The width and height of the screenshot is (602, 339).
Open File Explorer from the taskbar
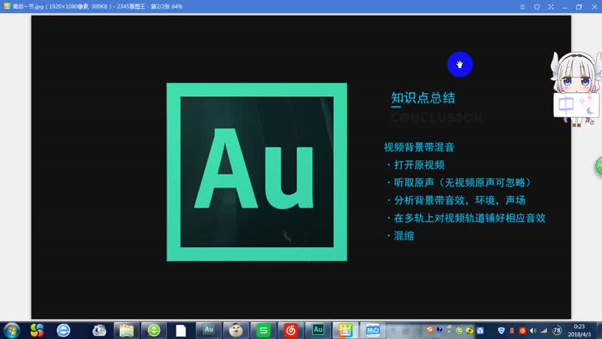point(126,330)
